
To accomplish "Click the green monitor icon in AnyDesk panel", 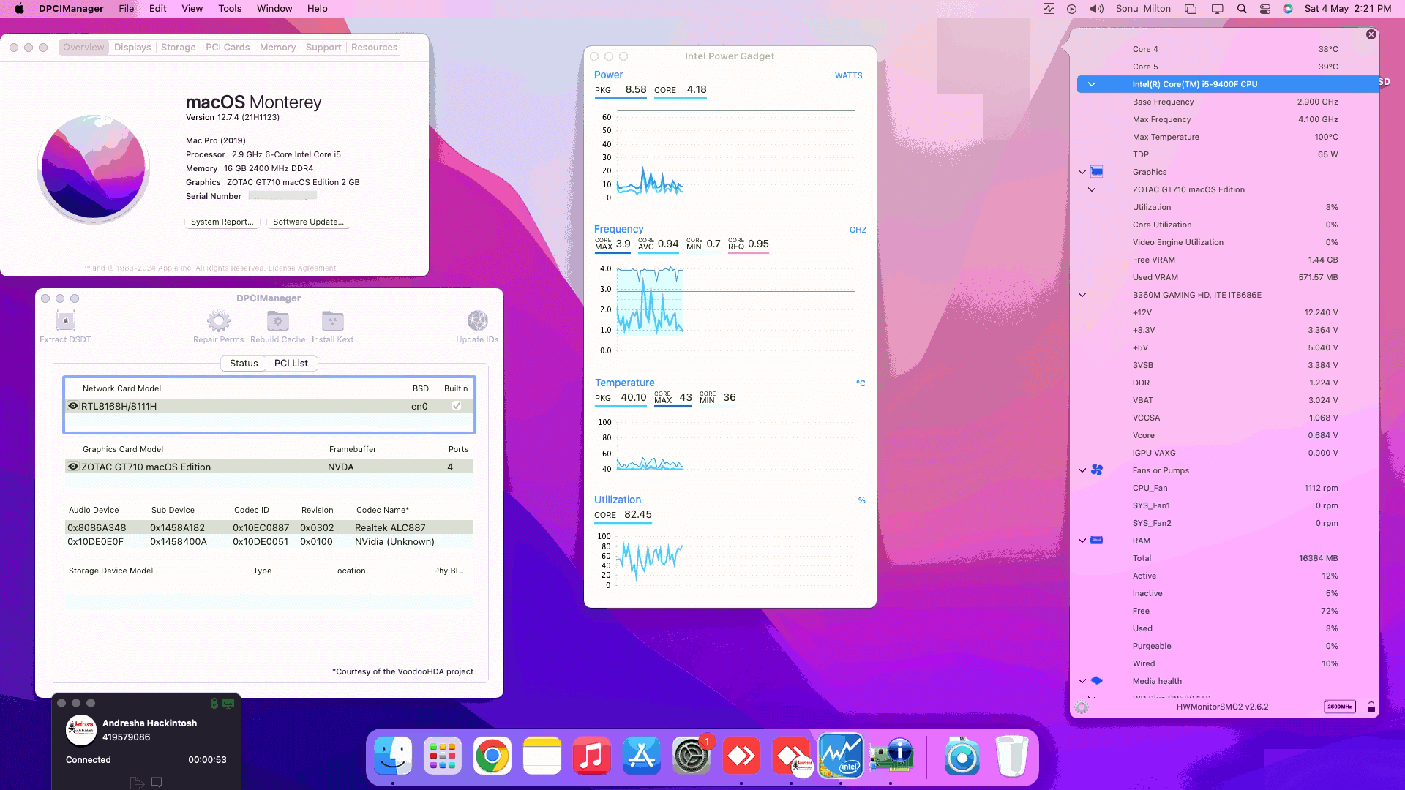I will (228, 704).
